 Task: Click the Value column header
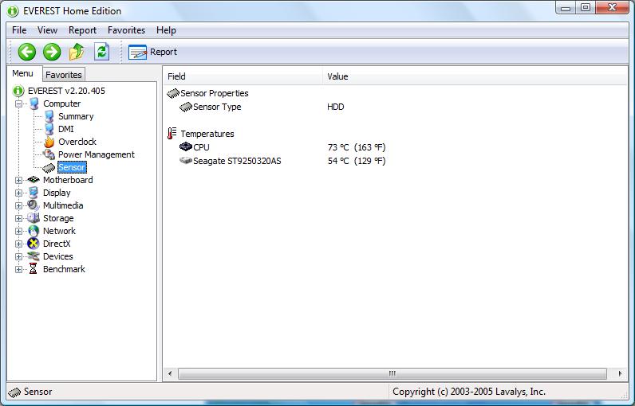[x=475, y=76]
